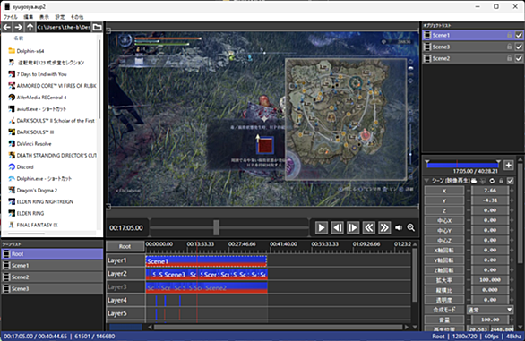Decrease the Z value with minus stepper
525x341 pixels.
coord(468,210)
